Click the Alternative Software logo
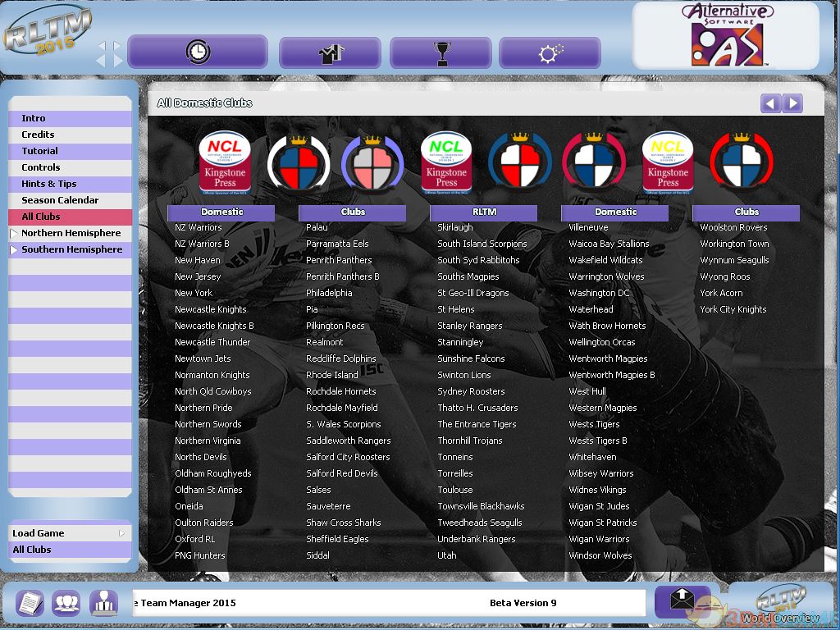This screenshot has height=630, width=840. point(727,35)
